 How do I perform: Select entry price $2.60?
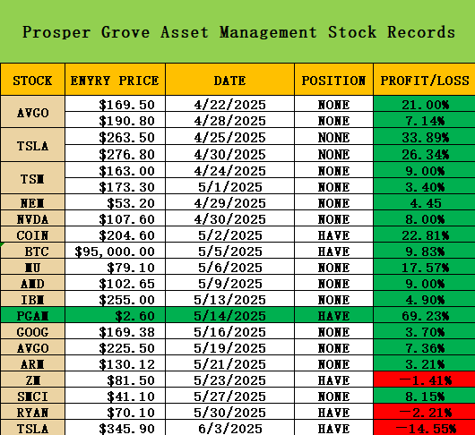tap(115, 315)
